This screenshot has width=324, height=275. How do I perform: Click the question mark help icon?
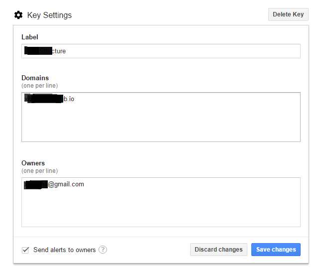coord(103,250)
